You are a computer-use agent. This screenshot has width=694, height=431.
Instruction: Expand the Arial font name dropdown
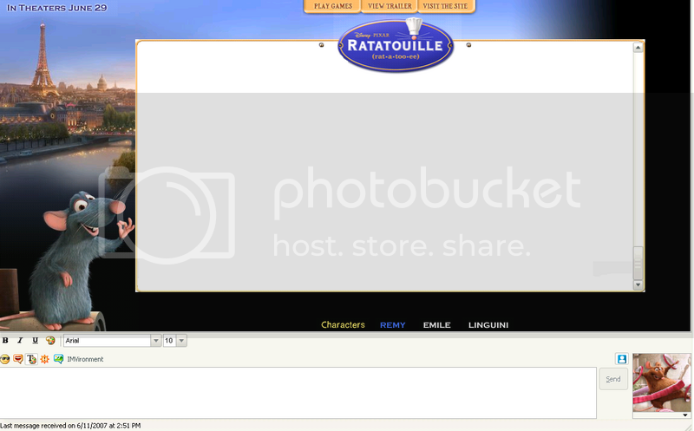pos(156,341)
